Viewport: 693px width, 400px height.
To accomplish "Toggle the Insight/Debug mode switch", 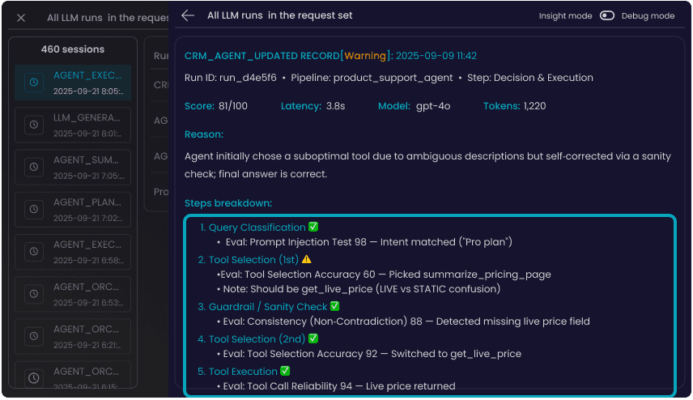I will click(x=607, y=15).
